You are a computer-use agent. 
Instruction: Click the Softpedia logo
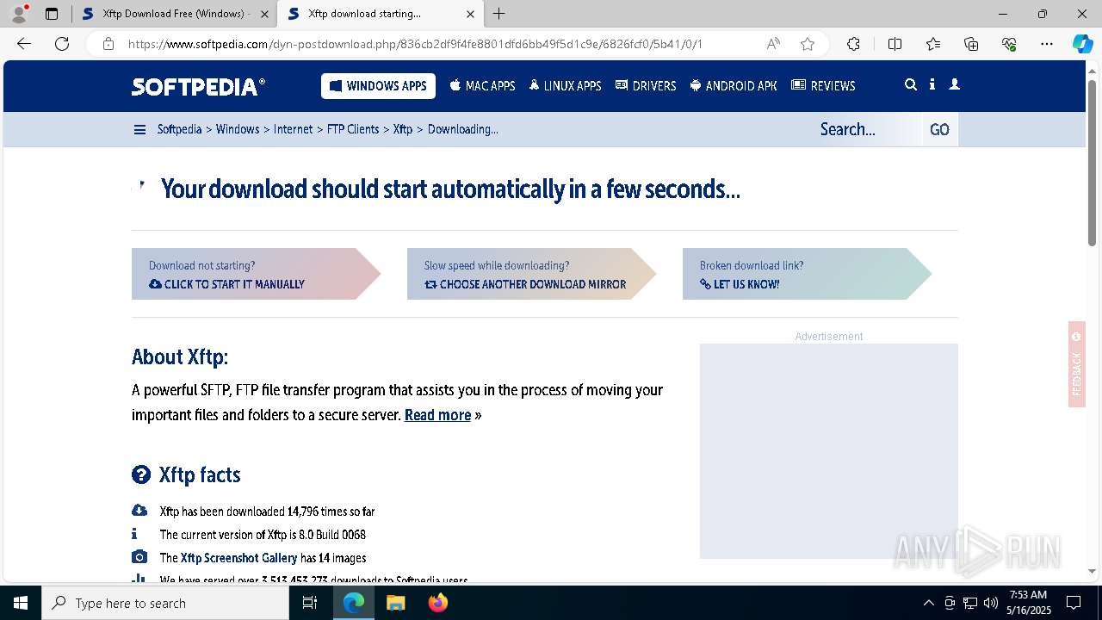tap(198, 86)
